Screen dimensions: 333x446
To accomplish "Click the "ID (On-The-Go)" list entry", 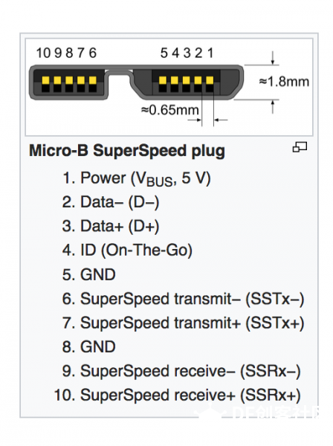I will [x=127, y=251].
